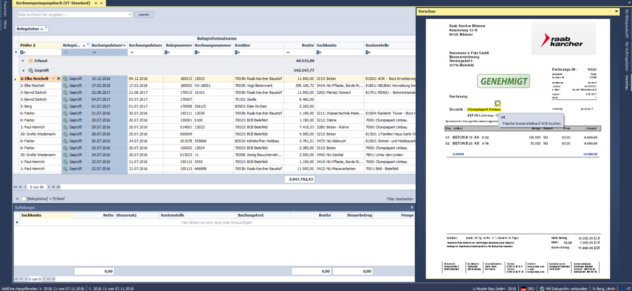
Task: Go to first record in main grid navigator
Action: [15, 187]
